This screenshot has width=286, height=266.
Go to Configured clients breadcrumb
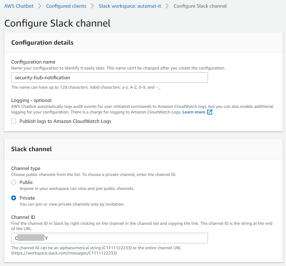pos(66,6)
